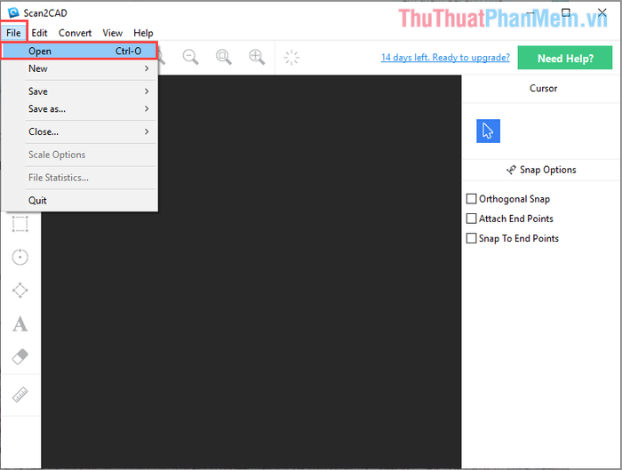Click the Snap Options header
622x470 pixels.
(542, 170)
